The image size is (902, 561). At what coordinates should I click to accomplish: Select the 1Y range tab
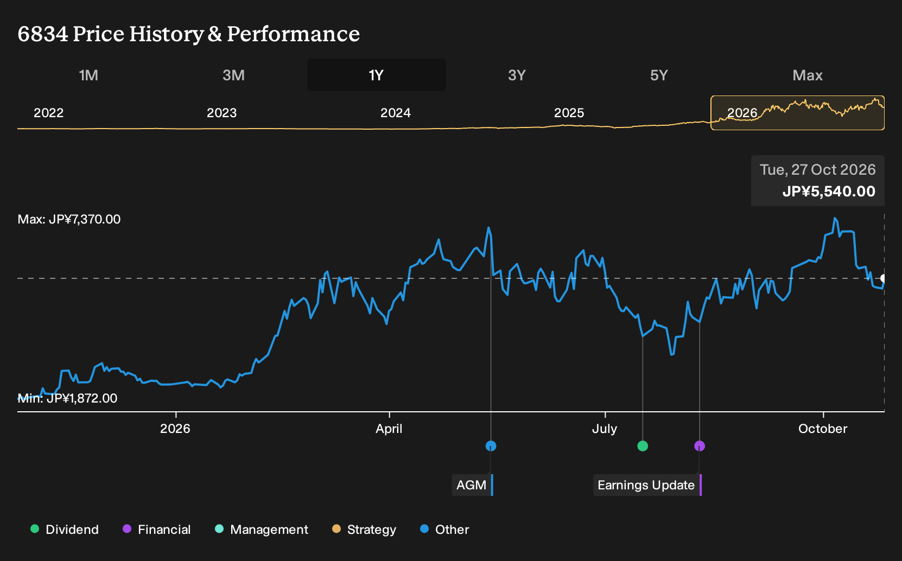pyautogui.click(x=376, y=75)
